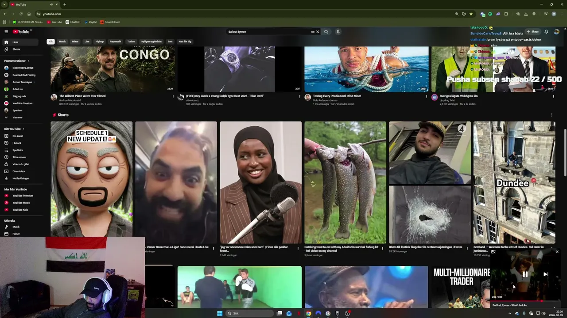The height and width of the screenshot is (318, 567).
Task: Click the Skapa create button
Action: tap(532, 32)
